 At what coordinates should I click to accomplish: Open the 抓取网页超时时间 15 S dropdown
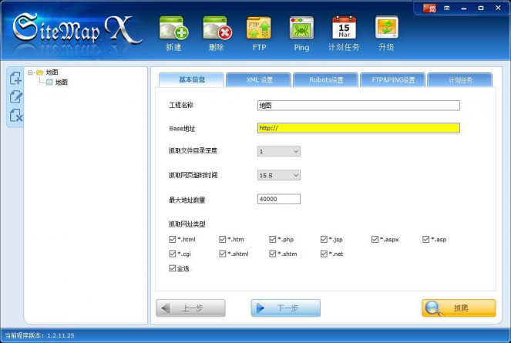tap(279, 176)
